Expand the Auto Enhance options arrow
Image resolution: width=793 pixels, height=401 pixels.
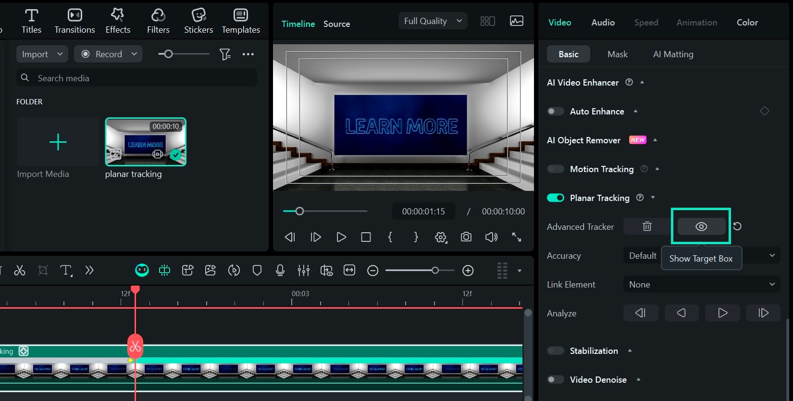[635, 111]
